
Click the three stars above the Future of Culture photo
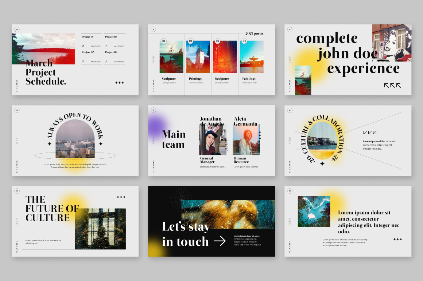pyautogui.click(x=121, y=197)
